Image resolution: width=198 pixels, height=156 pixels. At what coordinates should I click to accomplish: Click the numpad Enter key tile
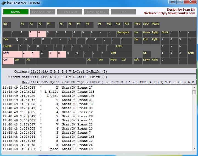(192, 58)
